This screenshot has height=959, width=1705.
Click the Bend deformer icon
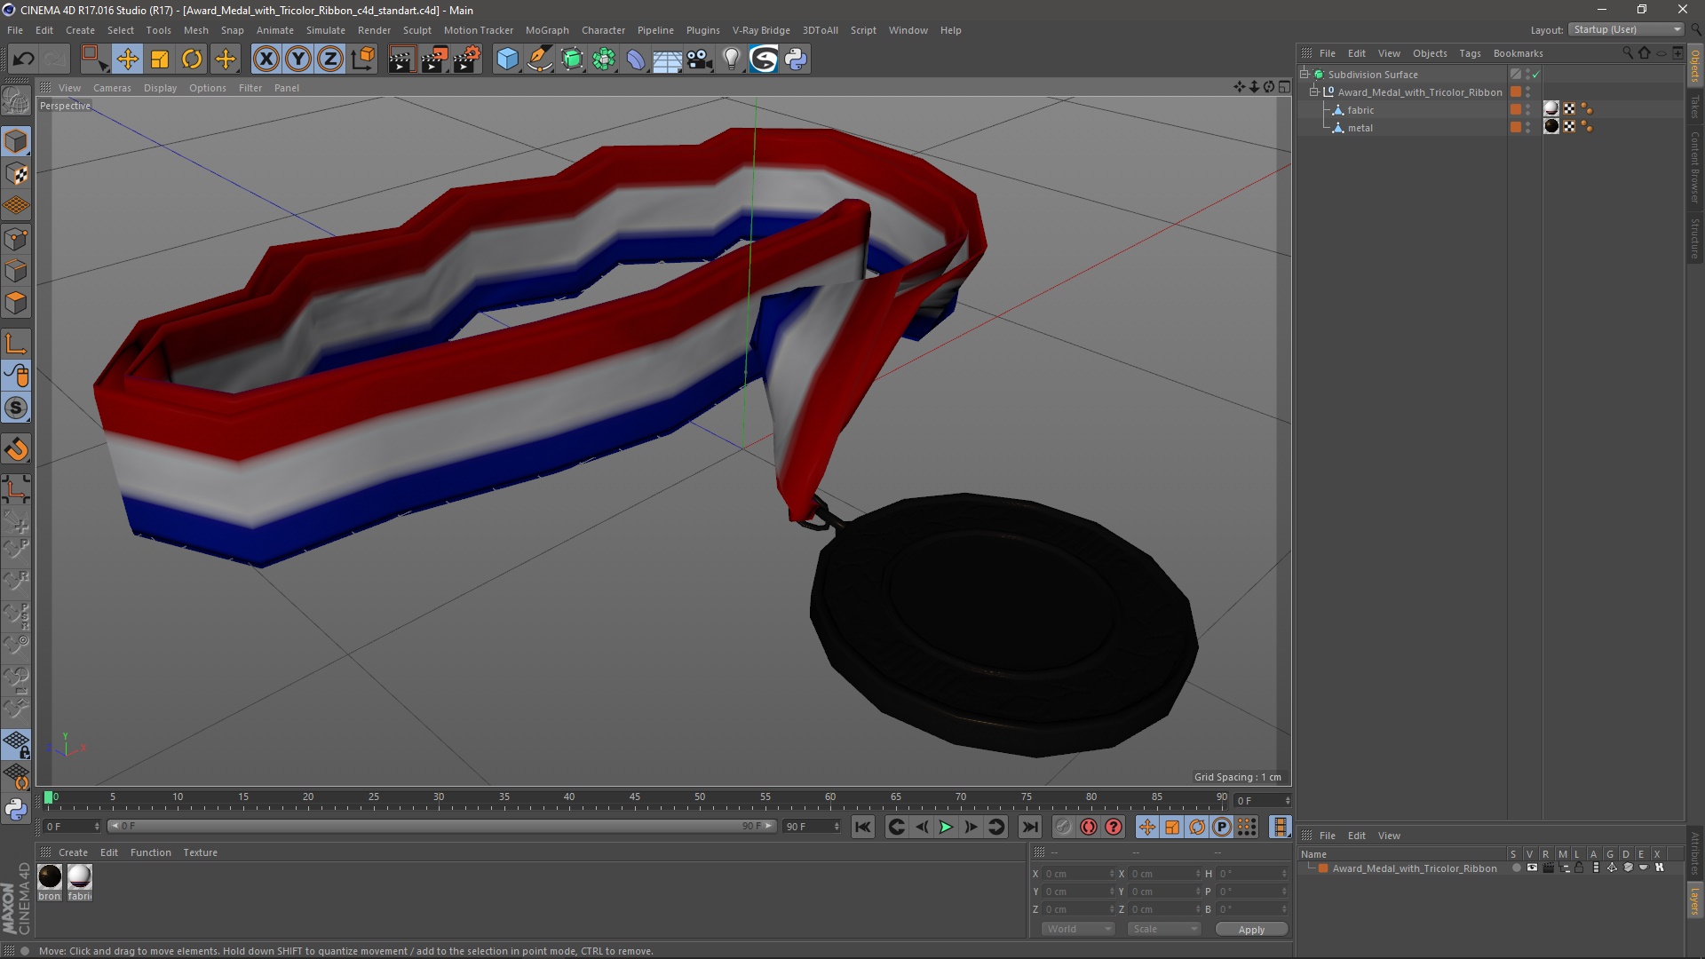(x=636, y=59)
